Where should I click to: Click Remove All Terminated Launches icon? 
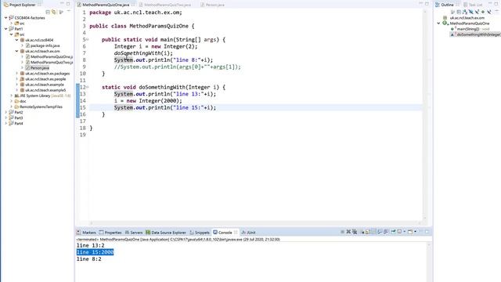coord(355,232)
